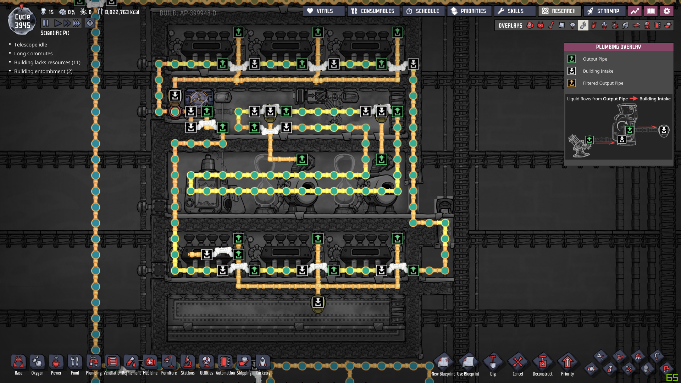Toggle the Oxygen overlay

pyautogui.click(x=530, y=25)
